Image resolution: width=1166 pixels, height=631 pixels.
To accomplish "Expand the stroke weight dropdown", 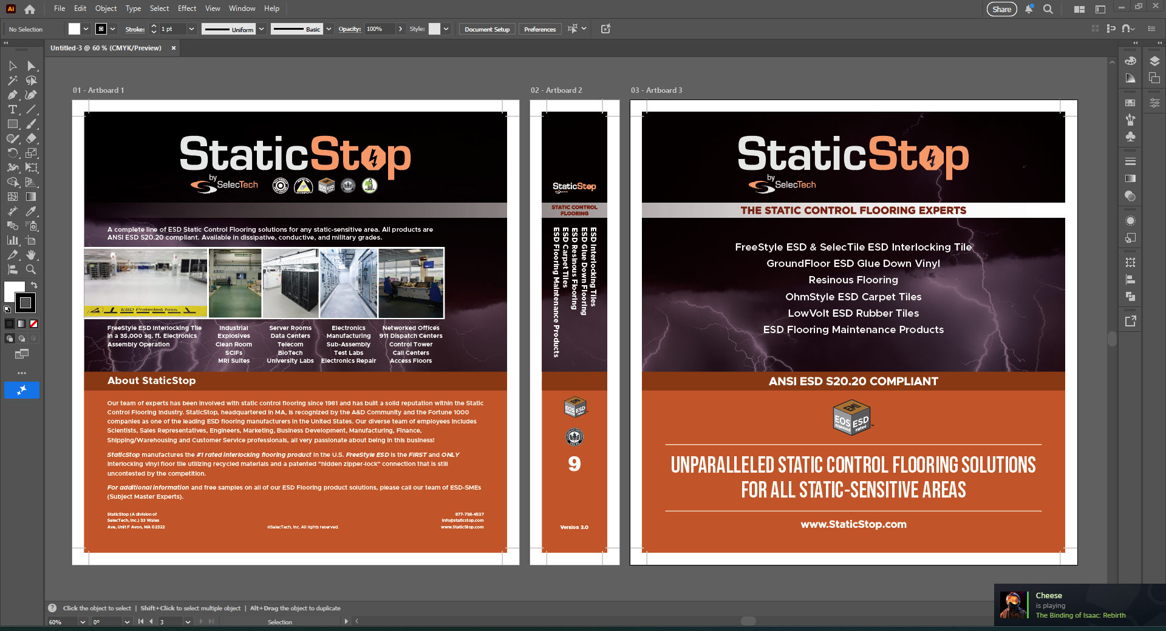I will pyautogui.click(x=191, y=29).
